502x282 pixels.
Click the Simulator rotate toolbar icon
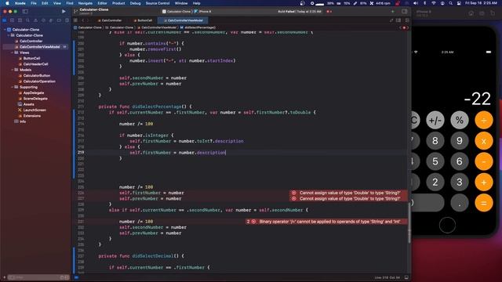coord(493,13)
